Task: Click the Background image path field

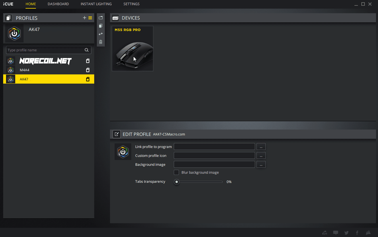Action: click(214, 164)
